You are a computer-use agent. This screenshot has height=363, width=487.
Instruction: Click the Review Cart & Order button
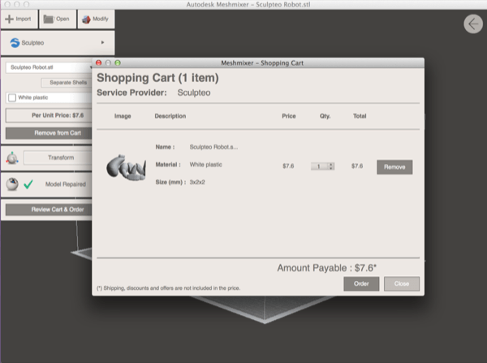pyautogui.click(x=57, y=210)
